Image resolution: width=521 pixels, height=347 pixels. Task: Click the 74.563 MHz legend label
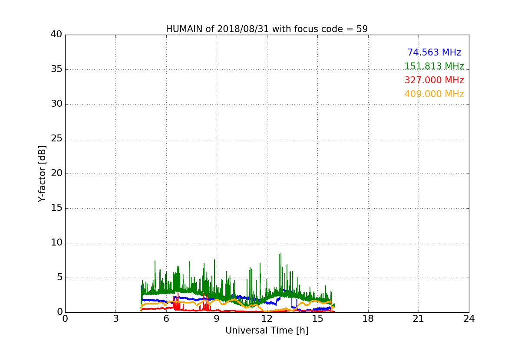click(434, 52)
